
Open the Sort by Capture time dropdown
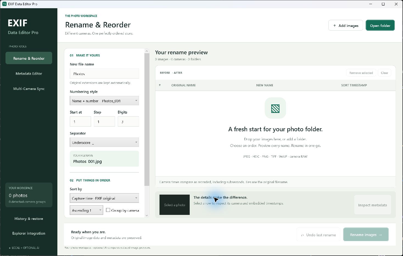point(104,198)
